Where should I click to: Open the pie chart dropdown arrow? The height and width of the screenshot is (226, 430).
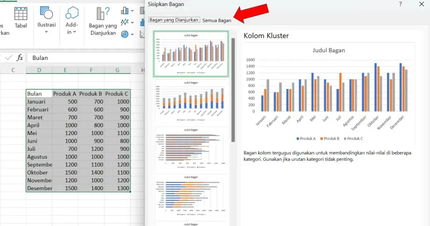click(132, 34)
